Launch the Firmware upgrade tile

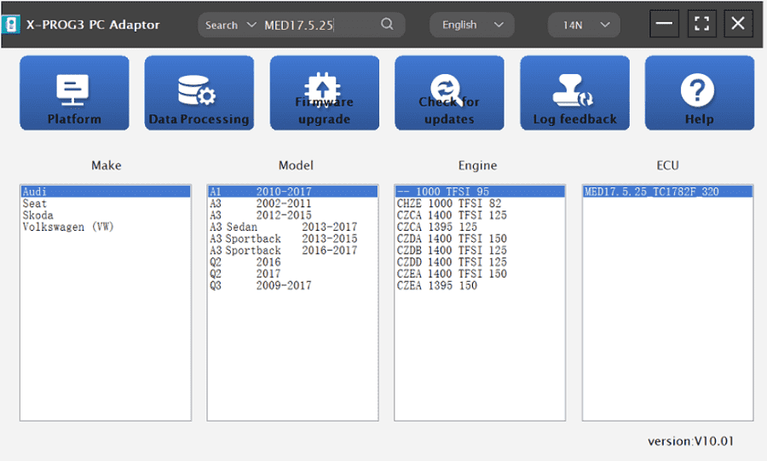(x=325, y=93)
